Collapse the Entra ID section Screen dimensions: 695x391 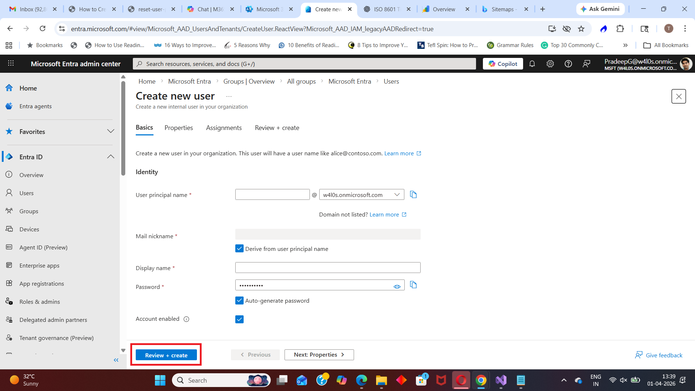(x=110, y=157)
